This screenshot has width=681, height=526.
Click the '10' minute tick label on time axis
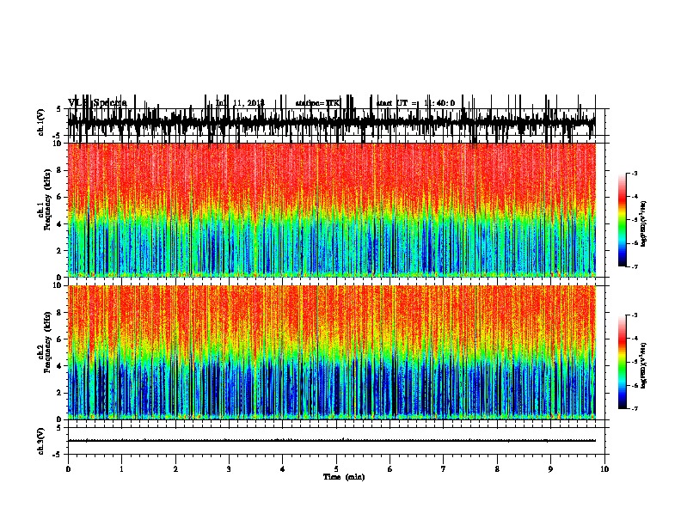click(604, 469)
